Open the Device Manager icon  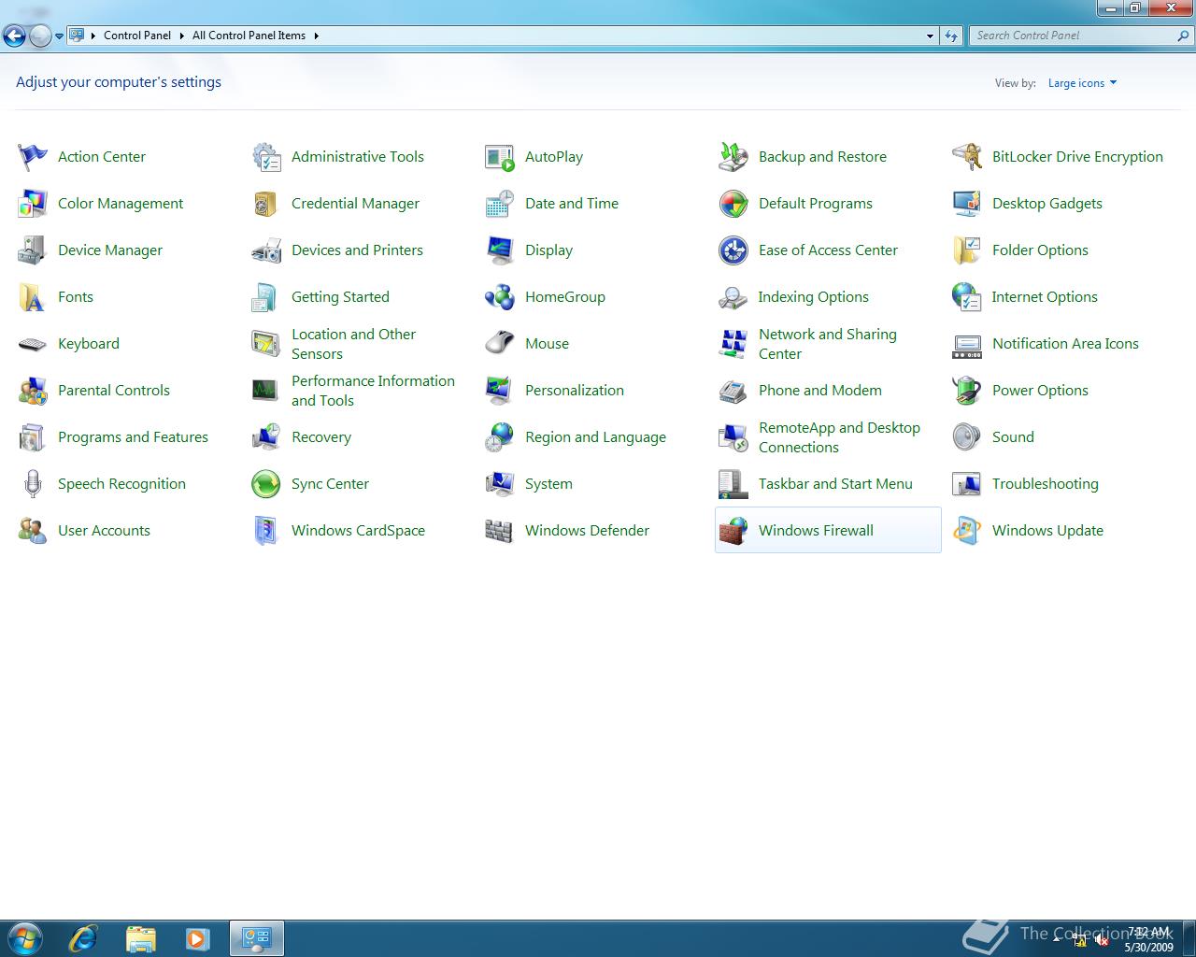click(x=33, y=250)
